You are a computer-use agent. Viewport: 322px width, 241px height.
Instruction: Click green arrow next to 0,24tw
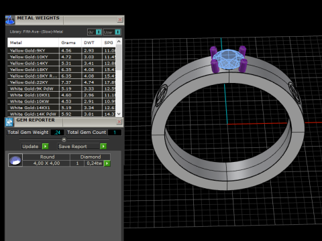[x=107, y=163]
